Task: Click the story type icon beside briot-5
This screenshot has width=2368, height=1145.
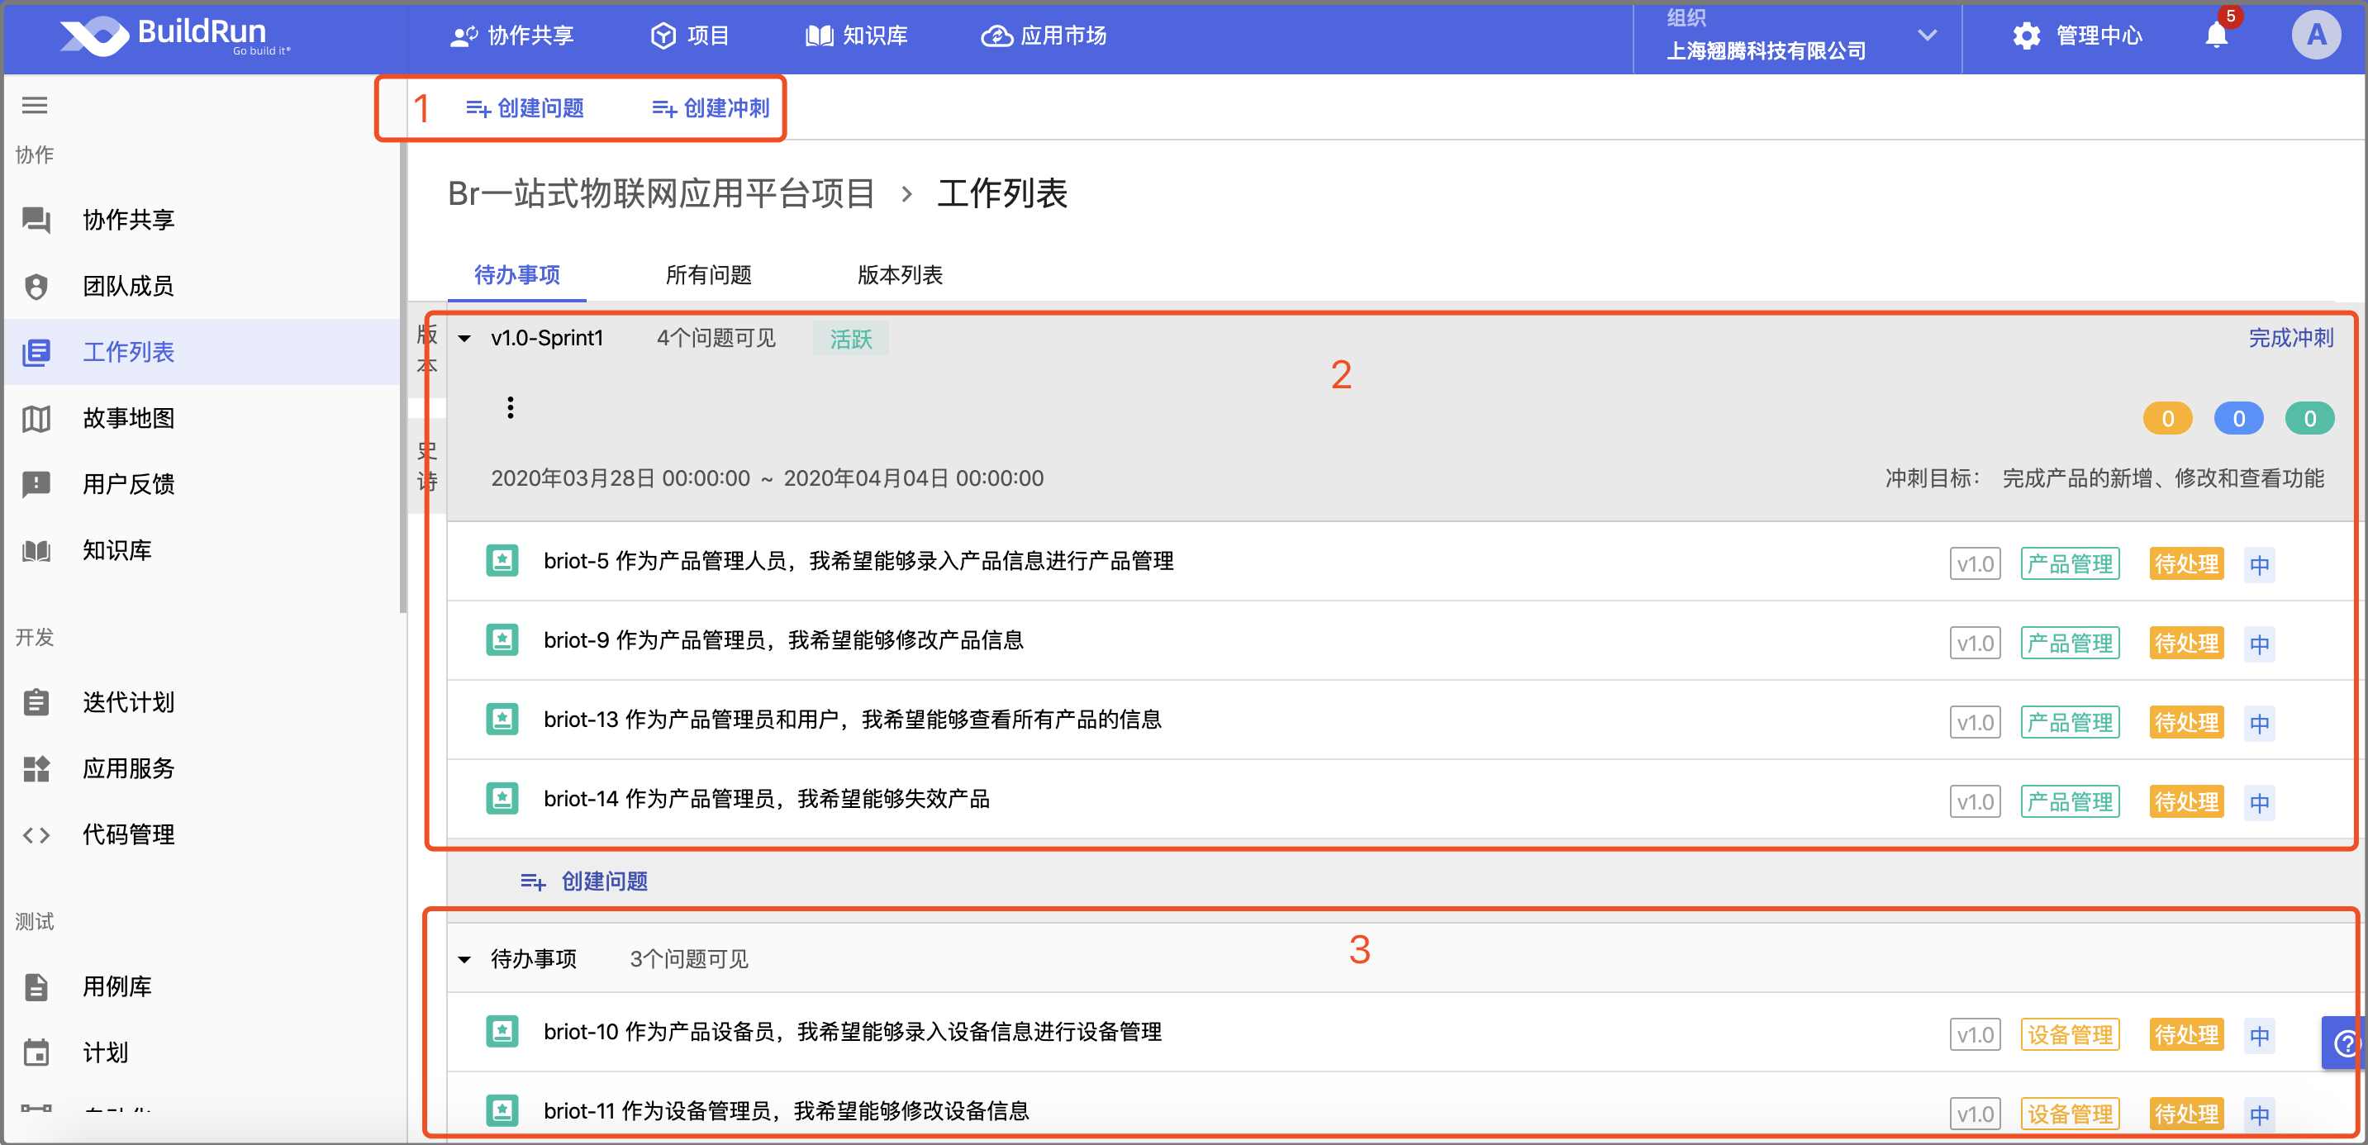Action: [x=502, y=561]
